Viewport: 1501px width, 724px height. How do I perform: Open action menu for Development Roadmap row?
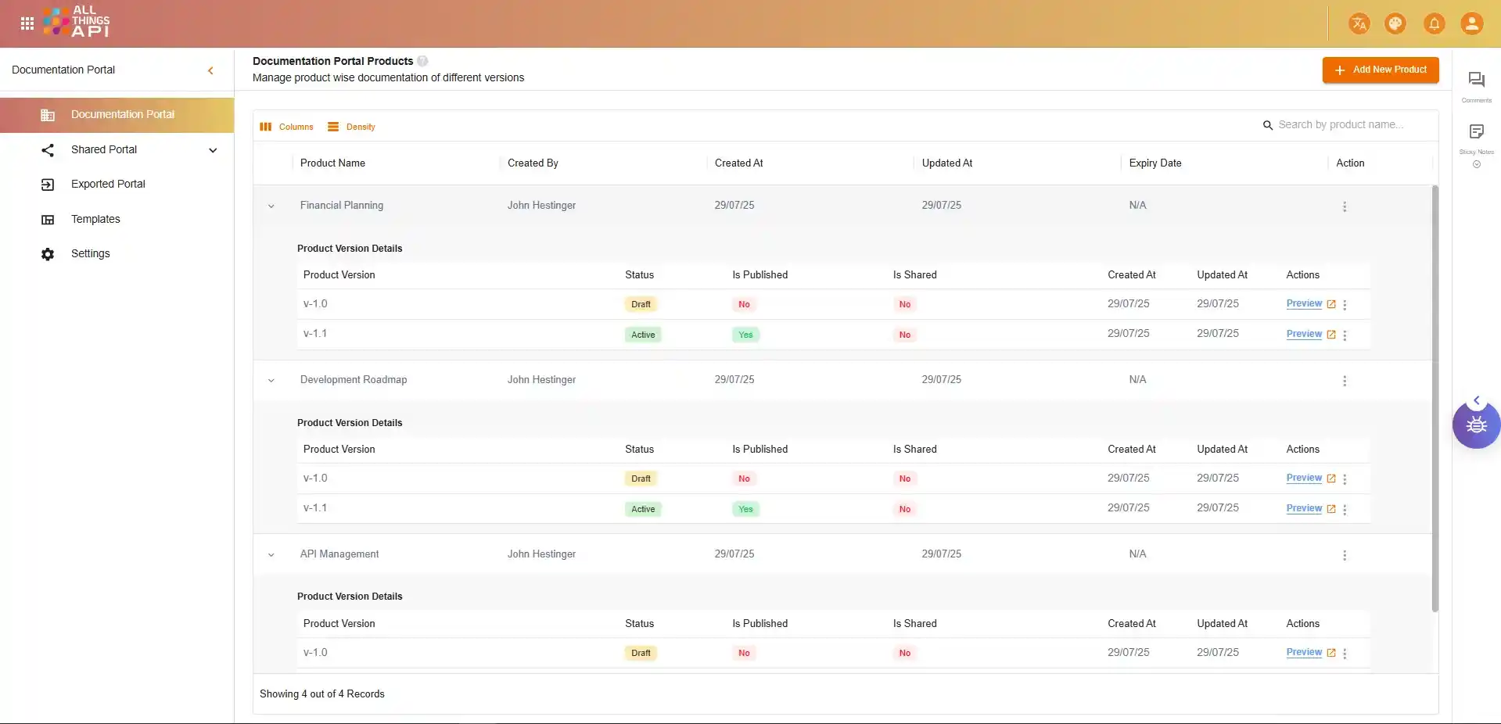1344,381
